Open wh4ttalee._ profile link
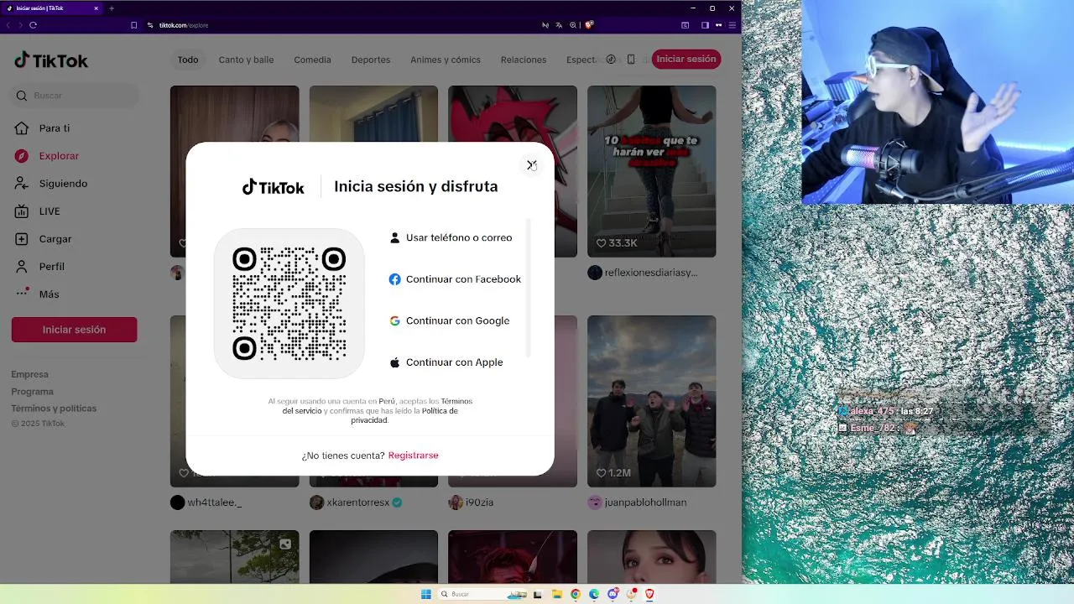 tap(214, 502)
